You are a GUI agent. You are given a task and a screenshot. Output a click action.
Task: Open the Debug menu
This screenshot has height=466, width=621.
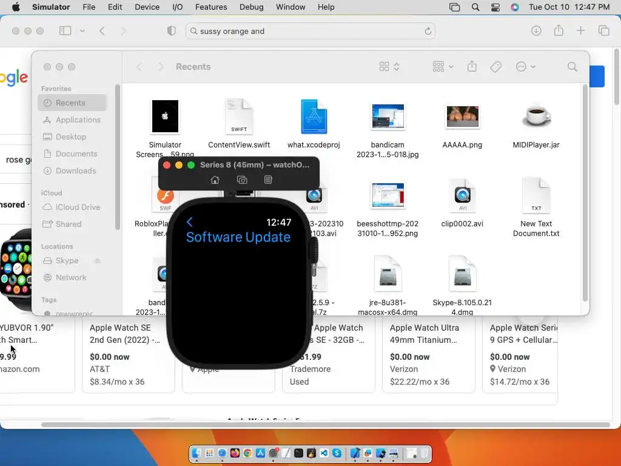[252, 7]
